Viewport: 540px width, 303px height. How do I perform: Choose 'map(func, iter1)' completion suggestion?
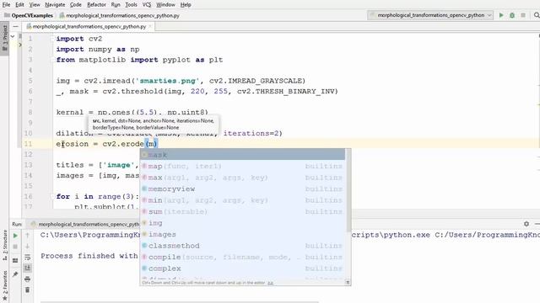click(242, 166)
